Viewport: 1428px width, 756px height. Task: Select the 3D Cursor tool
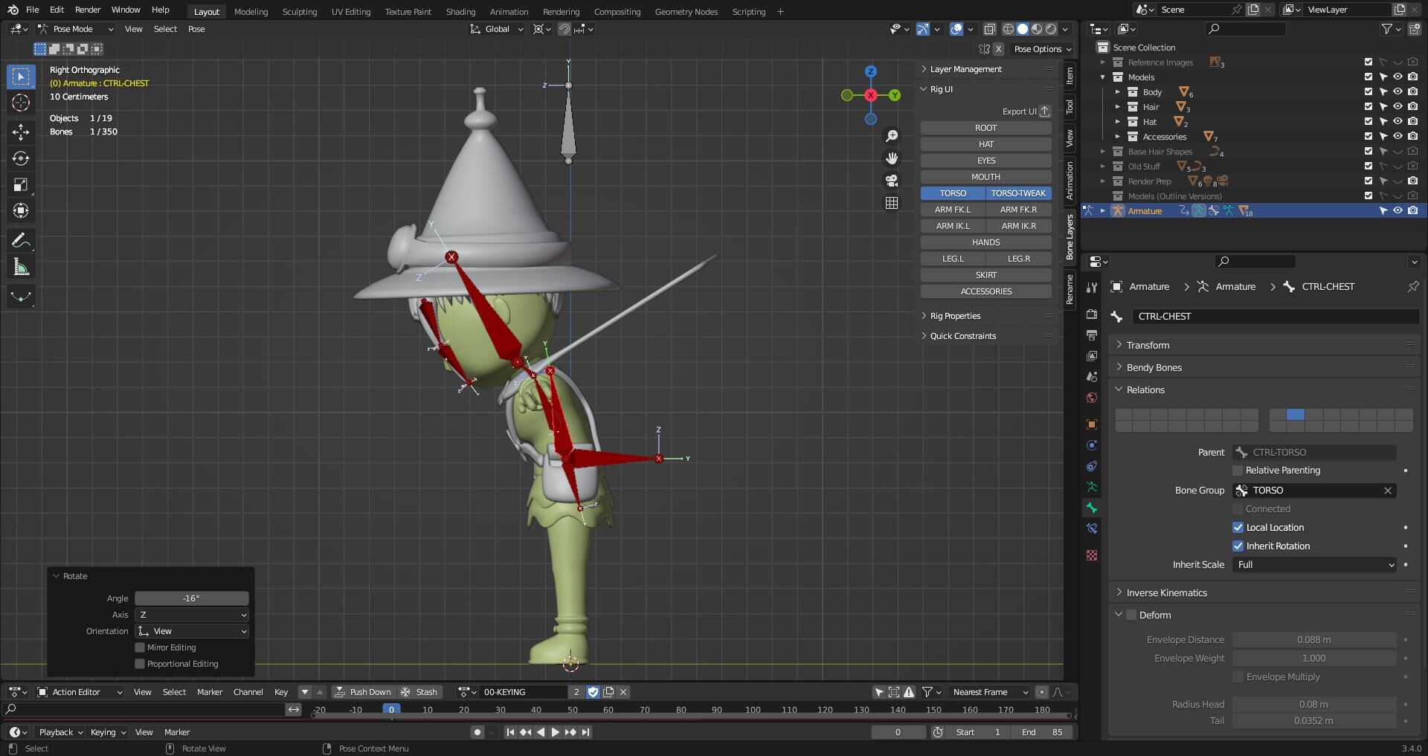[x=21, y=103]
